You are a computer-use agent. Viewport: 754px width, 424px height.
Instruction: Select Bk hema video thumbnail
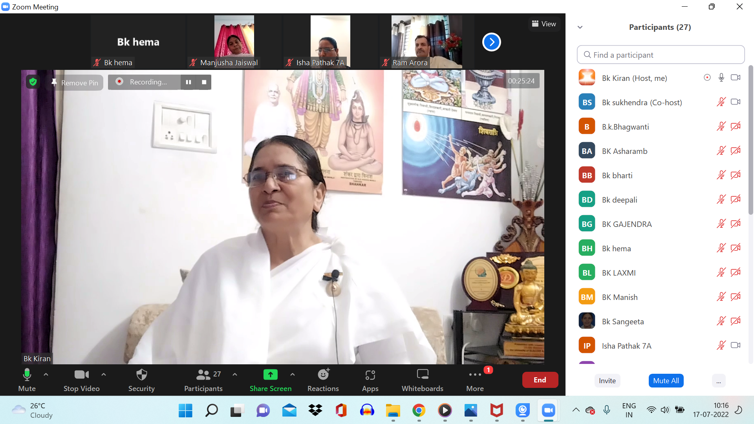click(138, 42)
